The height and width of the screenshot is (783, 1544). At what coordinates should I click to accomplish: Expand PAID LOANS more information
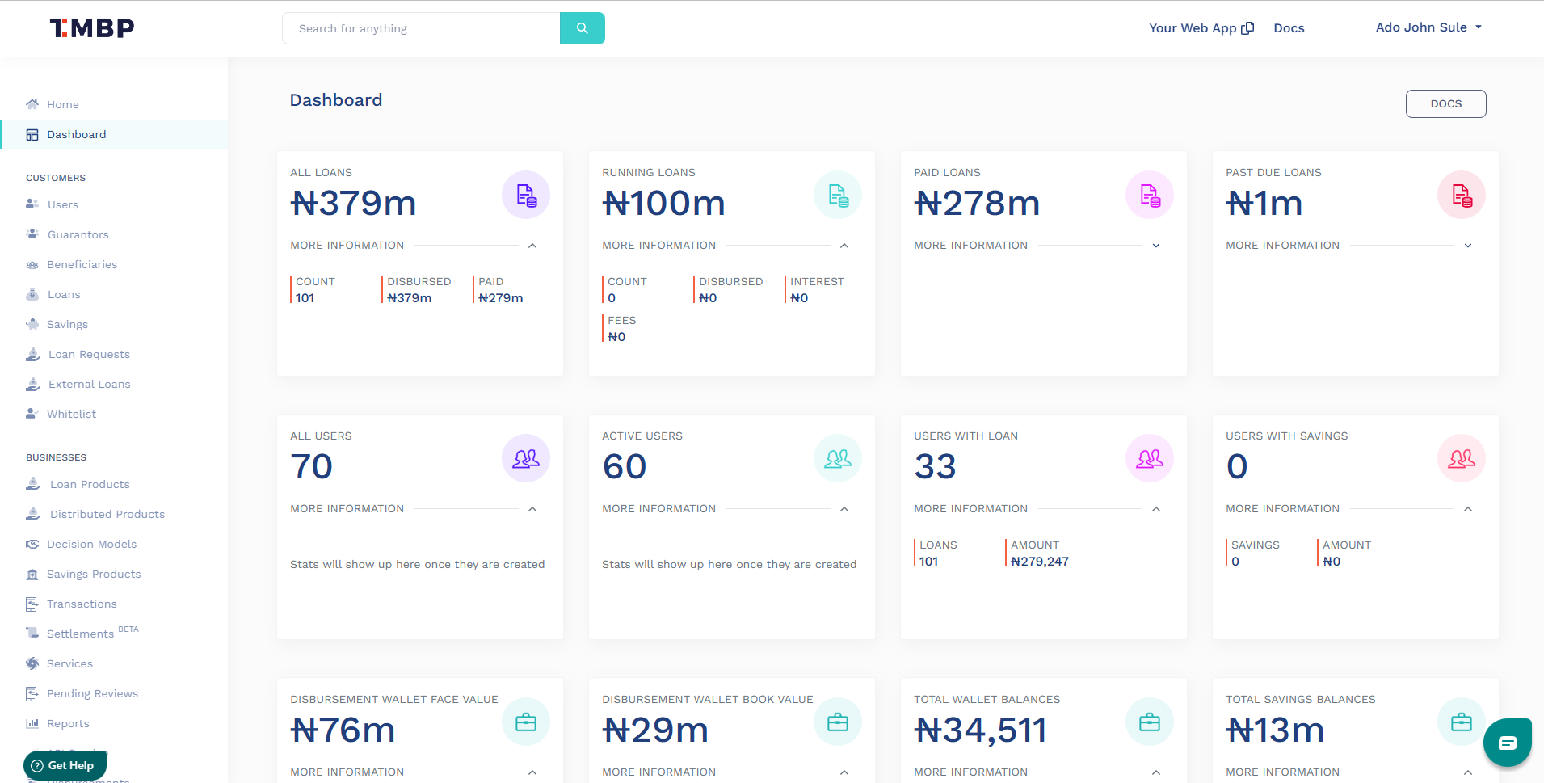pos(1155,245)
